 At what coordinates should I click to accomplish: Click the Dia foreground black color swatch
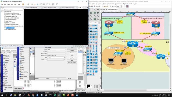click(x=89, y=86)
